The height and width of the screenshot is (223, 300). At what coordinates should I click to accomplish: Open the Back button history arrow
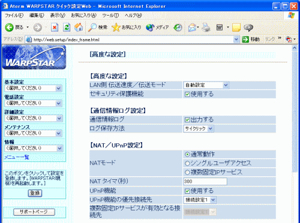(28, 28)
